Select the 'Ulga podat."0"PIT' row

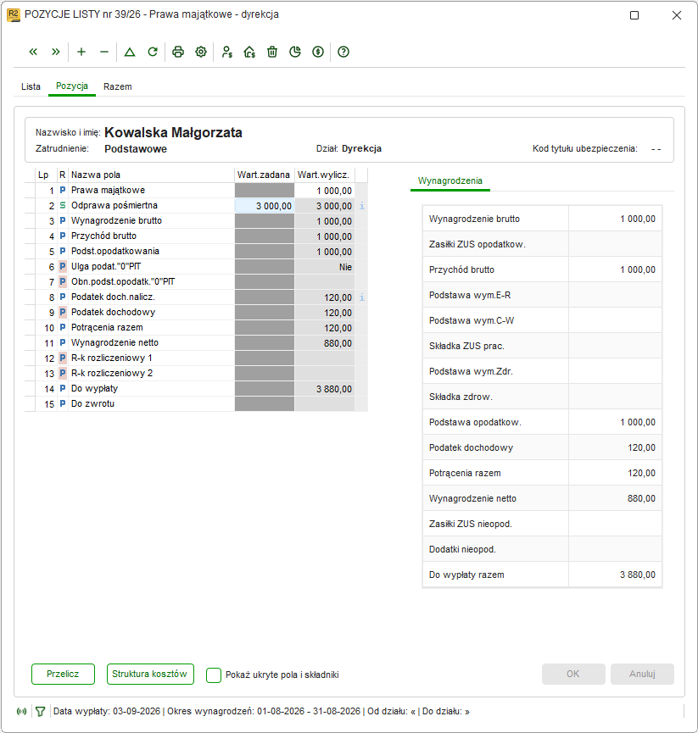click(x=194, y=266)
